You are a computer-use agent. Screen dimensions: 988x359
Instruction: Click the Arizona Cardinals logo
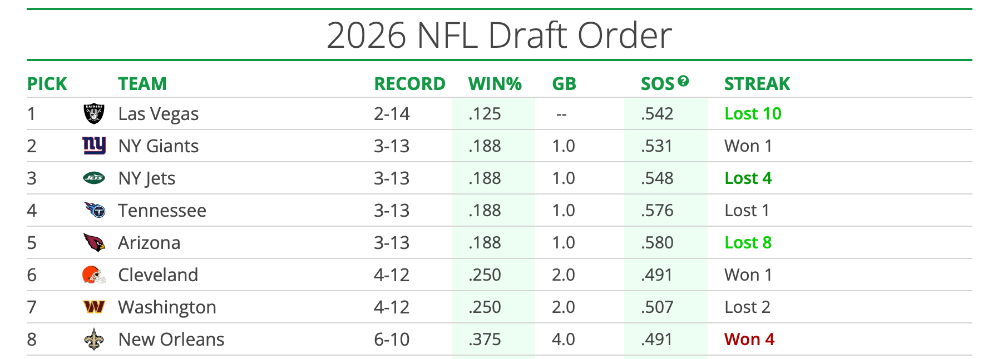(x=94, y=242)
